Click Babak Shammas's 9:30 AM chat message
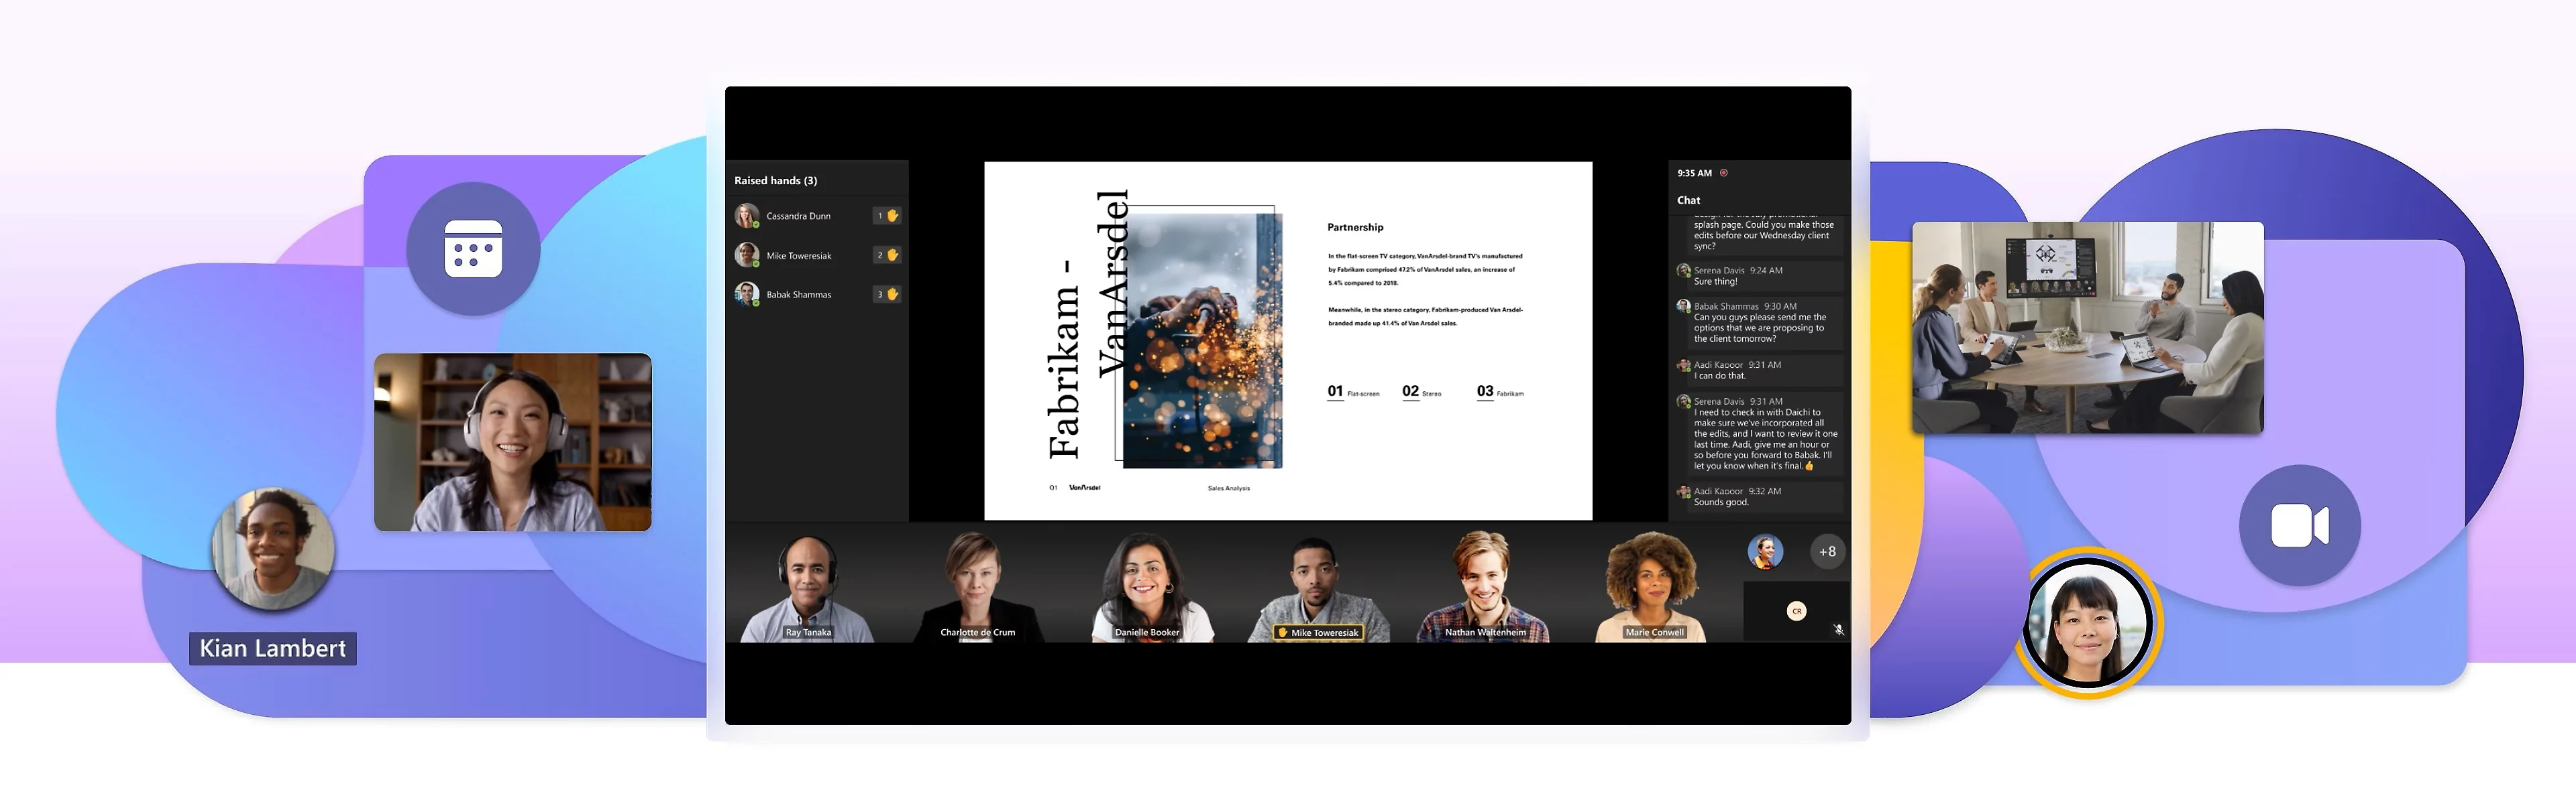The image size is (2576, 804). [1759, 326]
